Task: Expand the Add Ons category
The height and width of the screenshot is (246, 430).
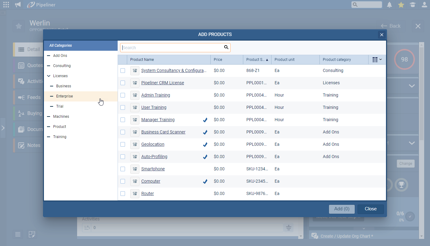Action: click(49, 56)
